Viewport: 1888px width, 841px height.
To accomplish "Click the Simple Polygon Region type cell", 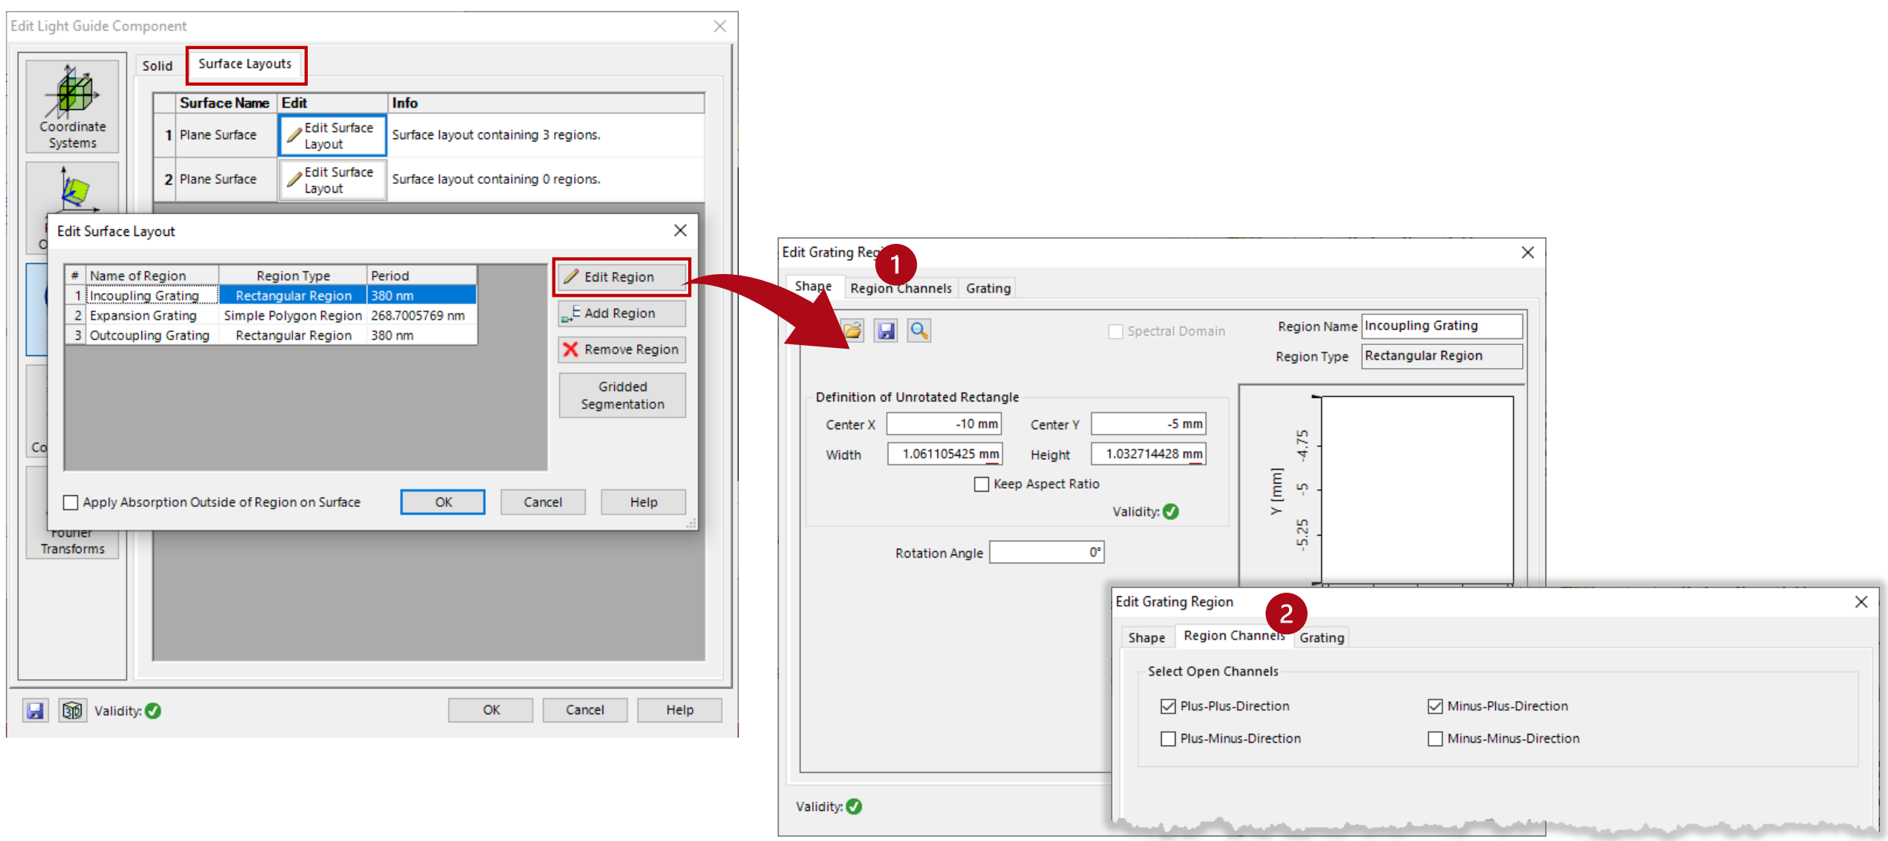I will pyautogui.click(x=292, y=316).
